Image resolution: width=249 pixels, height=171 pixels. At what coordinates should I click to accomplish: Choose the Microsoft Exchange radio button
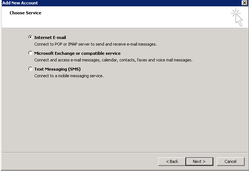[30, 53]
